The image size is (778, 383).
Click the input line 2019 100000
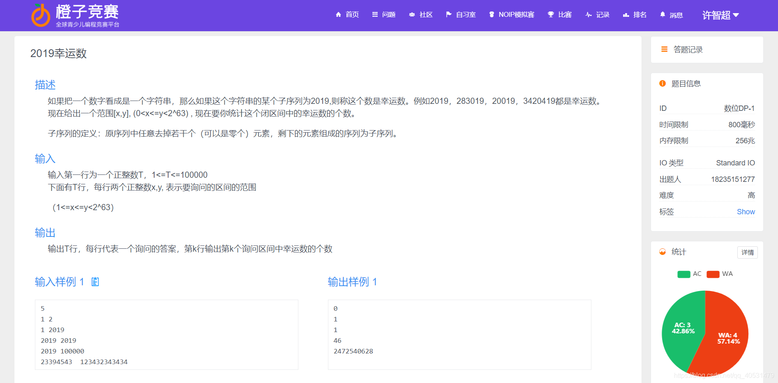[x=62, y=351]
